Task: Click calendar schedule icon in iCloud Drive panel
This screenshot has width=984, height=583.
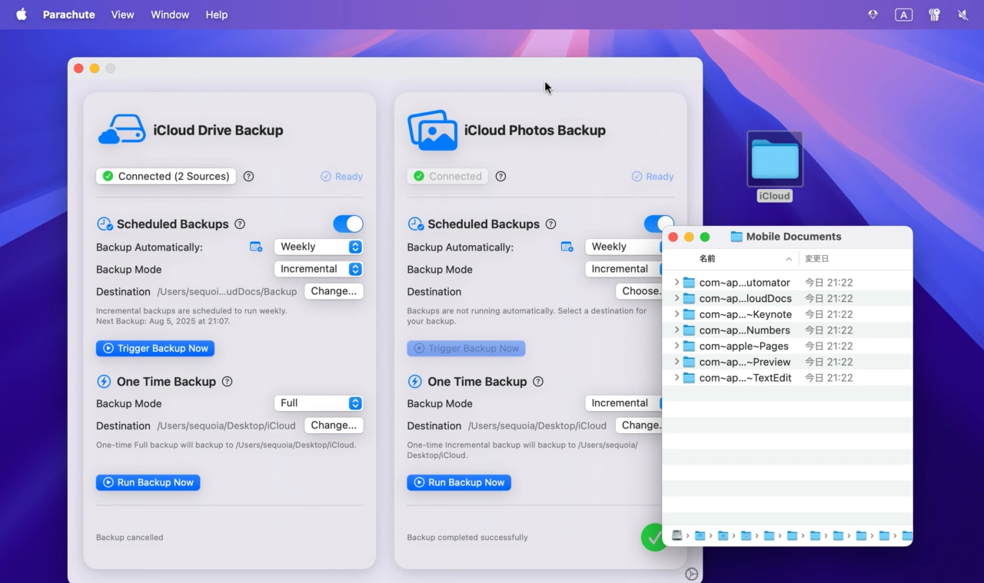Action: [x=256, y=247]
